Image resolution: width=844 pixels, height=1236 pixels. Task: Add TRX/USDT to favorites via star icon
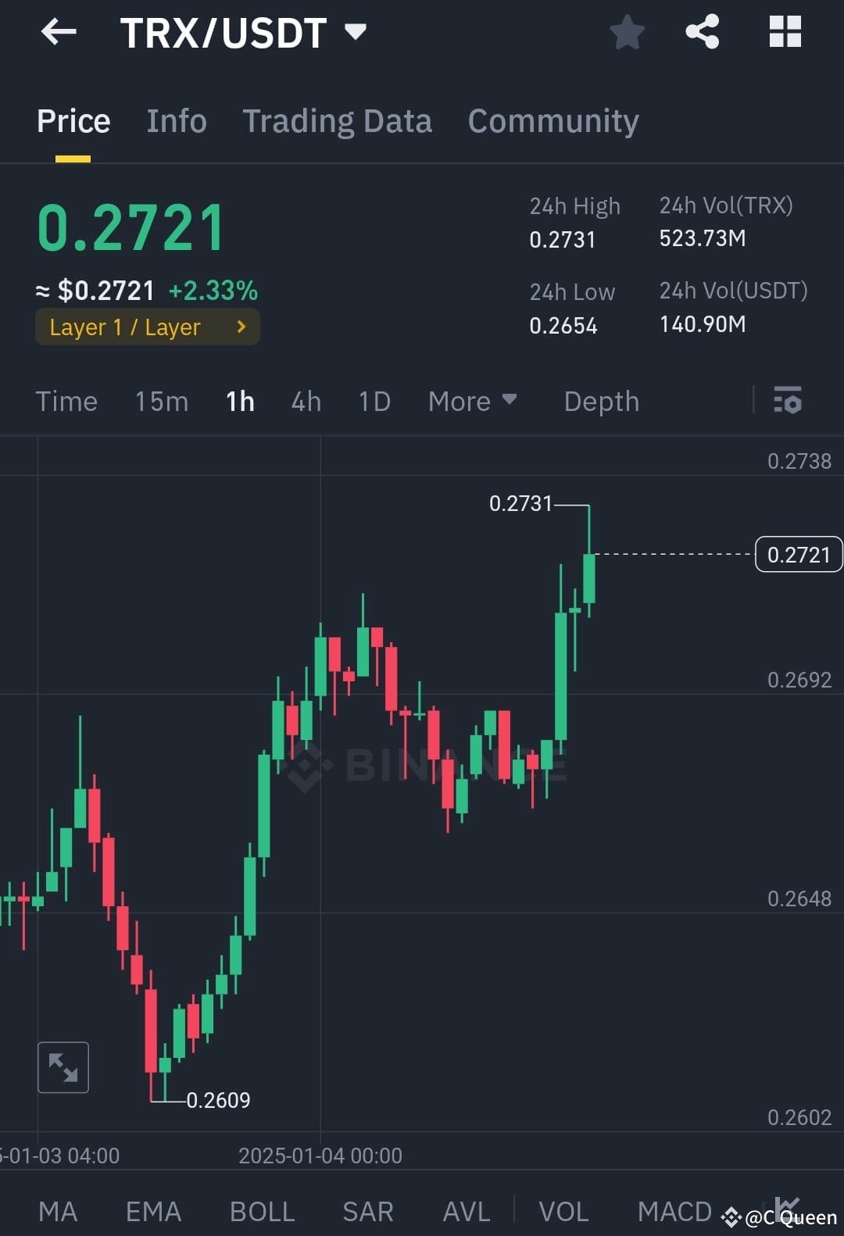[627, 32]
